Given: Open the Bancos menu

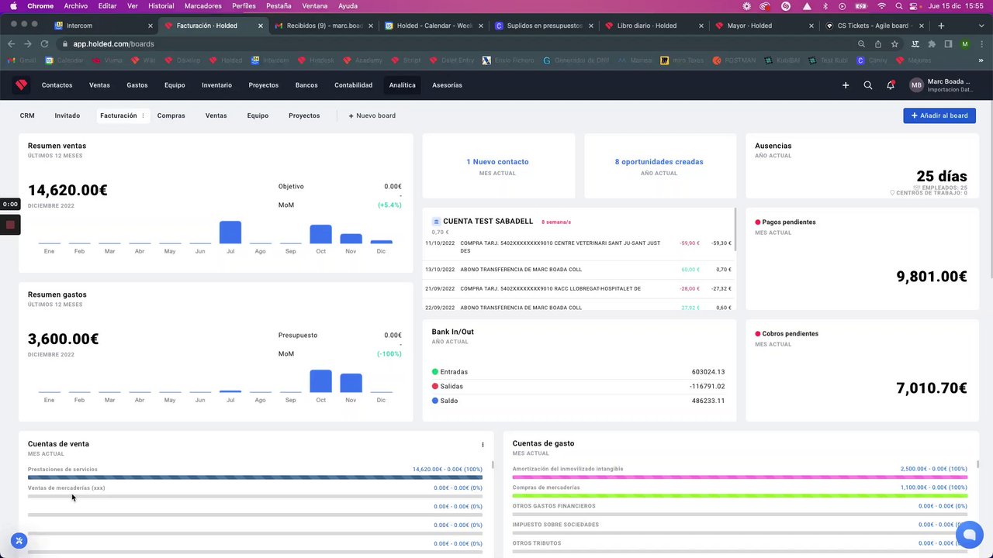Looking at the screenshot, I should click(306, 85).
